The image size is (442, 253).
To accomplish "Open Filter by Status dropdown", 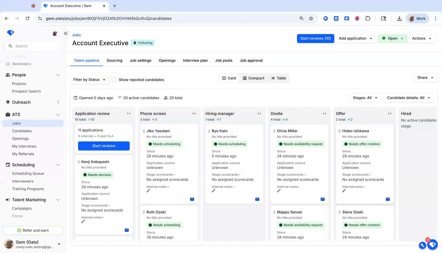I will pos(89,79).
